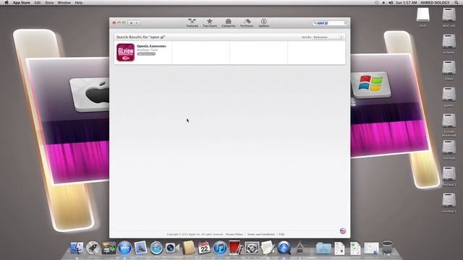Screen dimensions: 463x260
Task: Open the Apple menu
Action: pos(7,2)
